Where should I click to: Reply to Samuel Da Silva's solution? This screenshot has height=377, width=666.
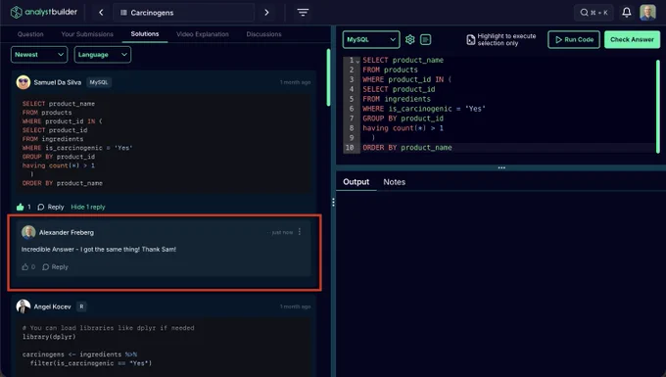click(x=51, y=207)
